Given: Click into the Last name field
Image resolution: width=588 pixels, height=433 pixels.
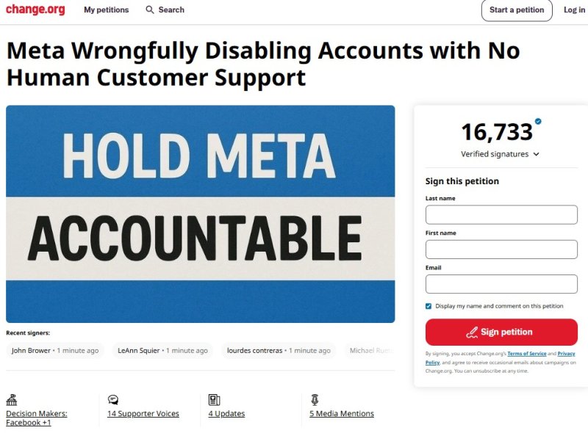Looking at the screenshot, I should 501,214.
